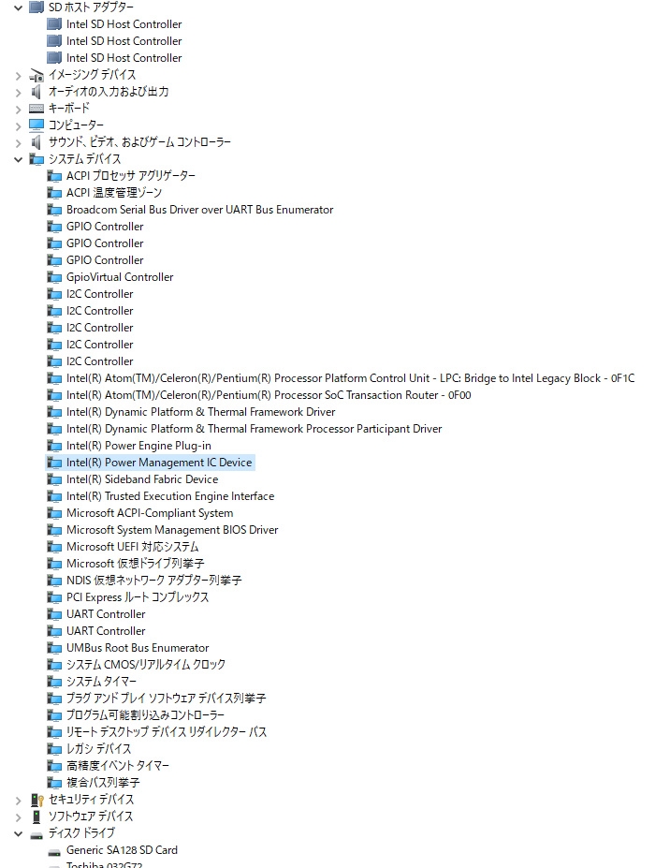This screenshot has height=868, width=655.
Task: Click icon beside システム タイマー
Action: tap(54, 682)
